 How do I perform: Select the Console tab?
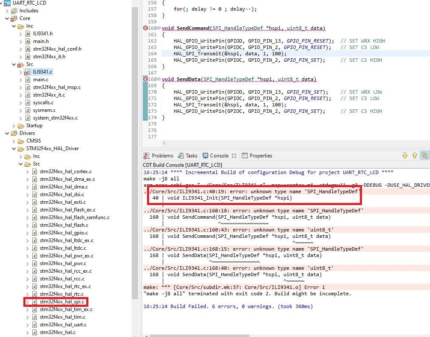click(215, 156)
